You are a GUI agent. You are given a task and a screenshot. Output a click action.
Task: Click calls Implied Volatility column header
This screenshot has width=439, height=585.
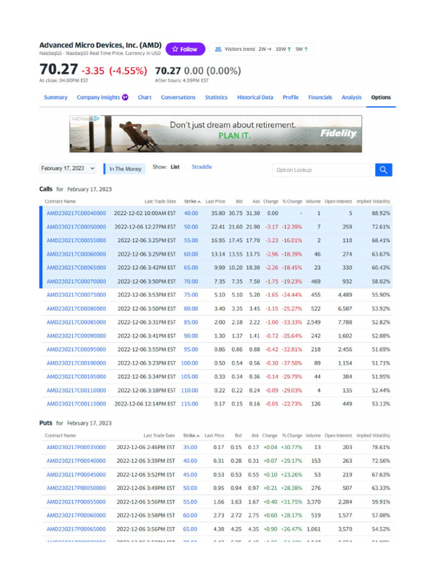tap(373, 202)
